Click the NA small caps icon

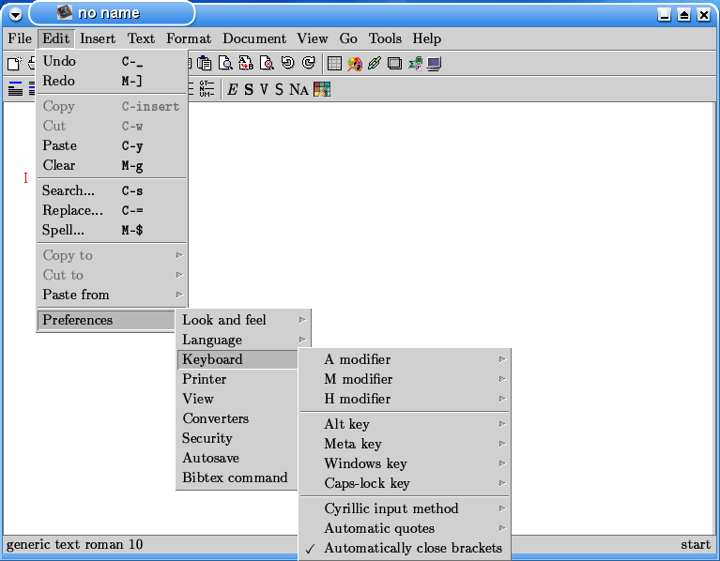coord(299,89)
